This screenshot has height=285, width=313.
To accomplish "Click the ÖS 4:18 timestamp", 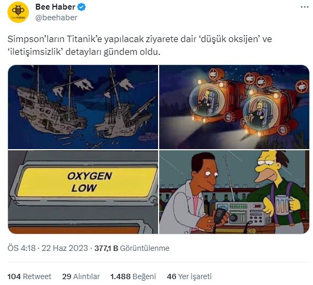I will point(21,248).
